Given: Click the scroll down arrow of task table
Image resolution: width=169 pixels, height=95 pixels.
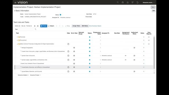Looking at the screenshot, I should coord(154,73).
